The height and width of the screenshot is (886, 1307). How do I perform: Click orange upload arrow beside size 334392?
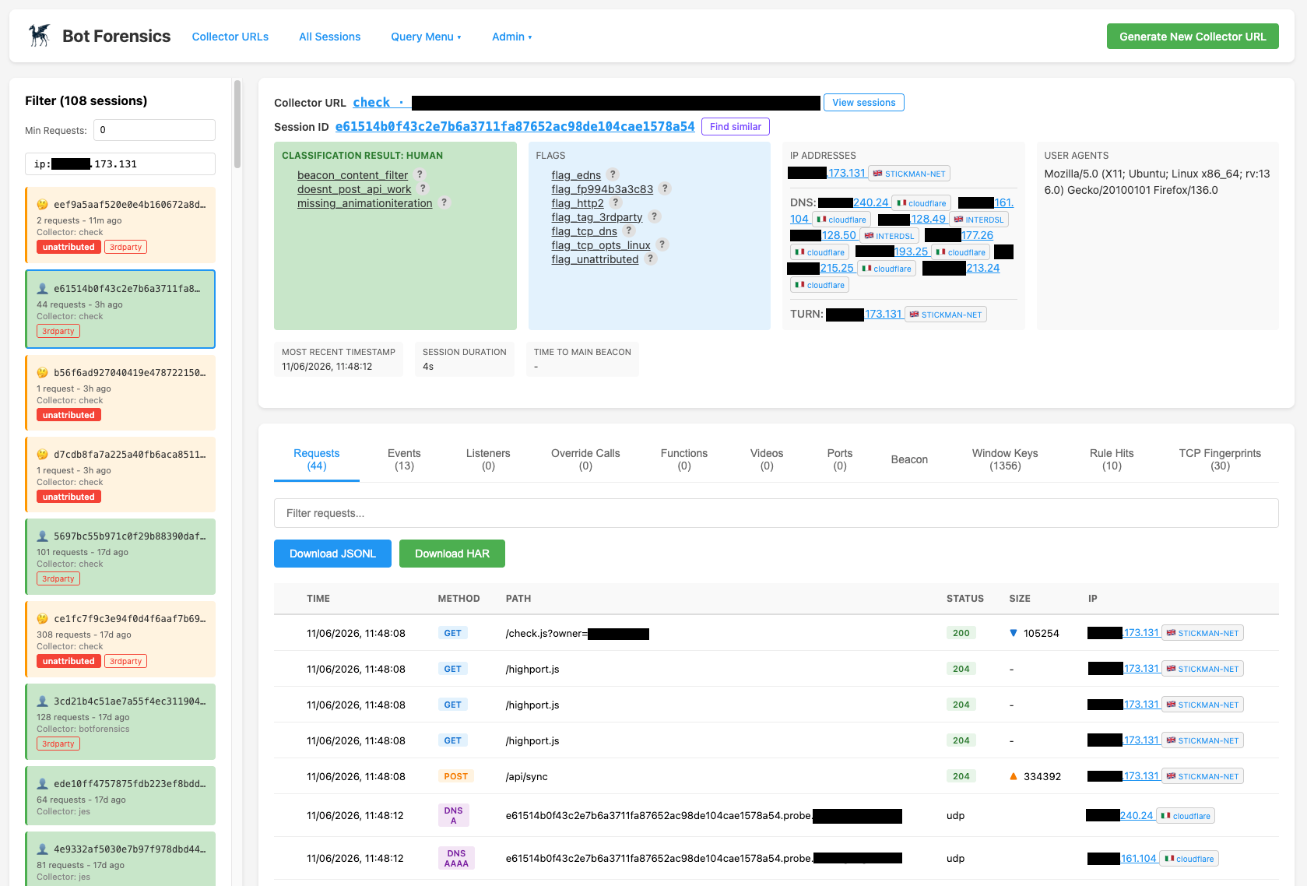pyautogui.click(x=1014, y=776)
